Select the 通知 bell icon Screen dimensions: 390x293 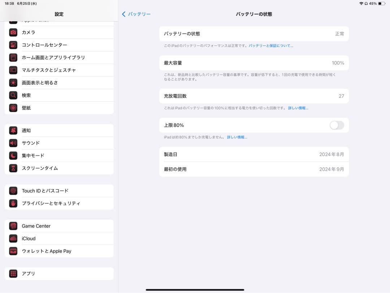pos(13,131)
